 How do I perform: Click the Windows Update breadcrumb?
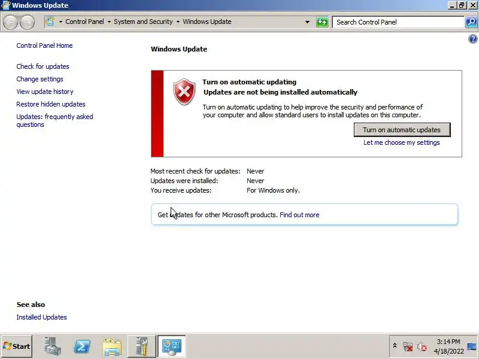point(207,22)
